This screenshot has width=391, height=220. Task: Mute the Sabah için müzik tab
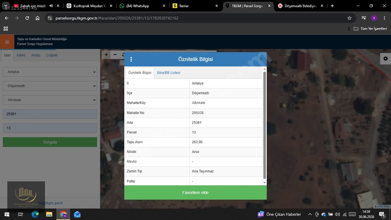[x=51, y=6]
